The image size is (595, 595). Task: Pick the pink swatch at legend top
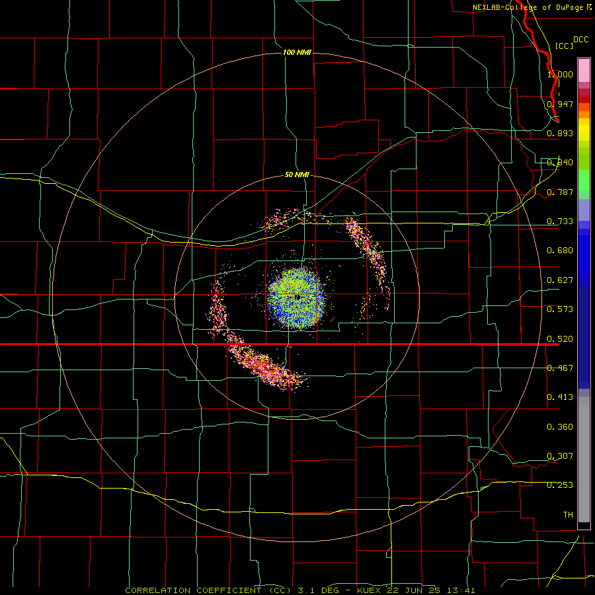click(x=584, y=71)
